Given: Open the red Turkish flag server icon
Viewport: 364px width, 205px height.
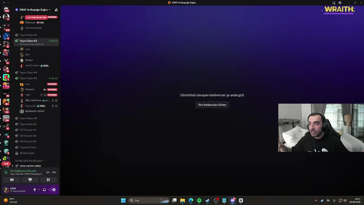Looking at the screenshot, I should click(x=6, y=77).
